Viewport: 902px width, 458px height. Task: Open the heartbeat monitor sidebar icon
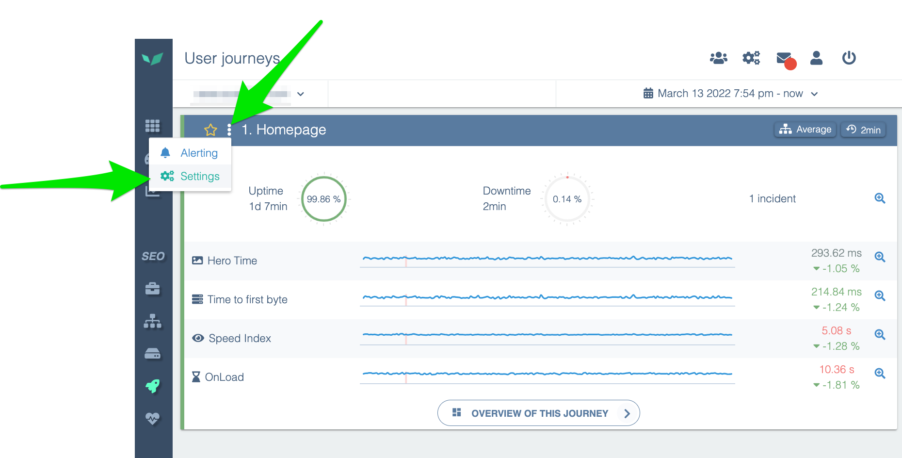click(x=153, y=418)
